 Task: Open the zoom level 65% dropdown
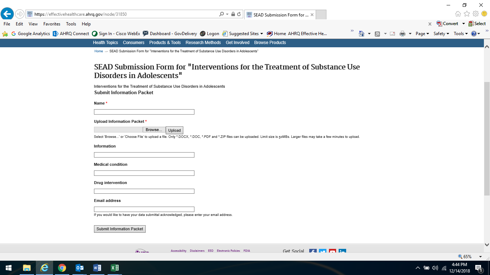coord(470,257)
